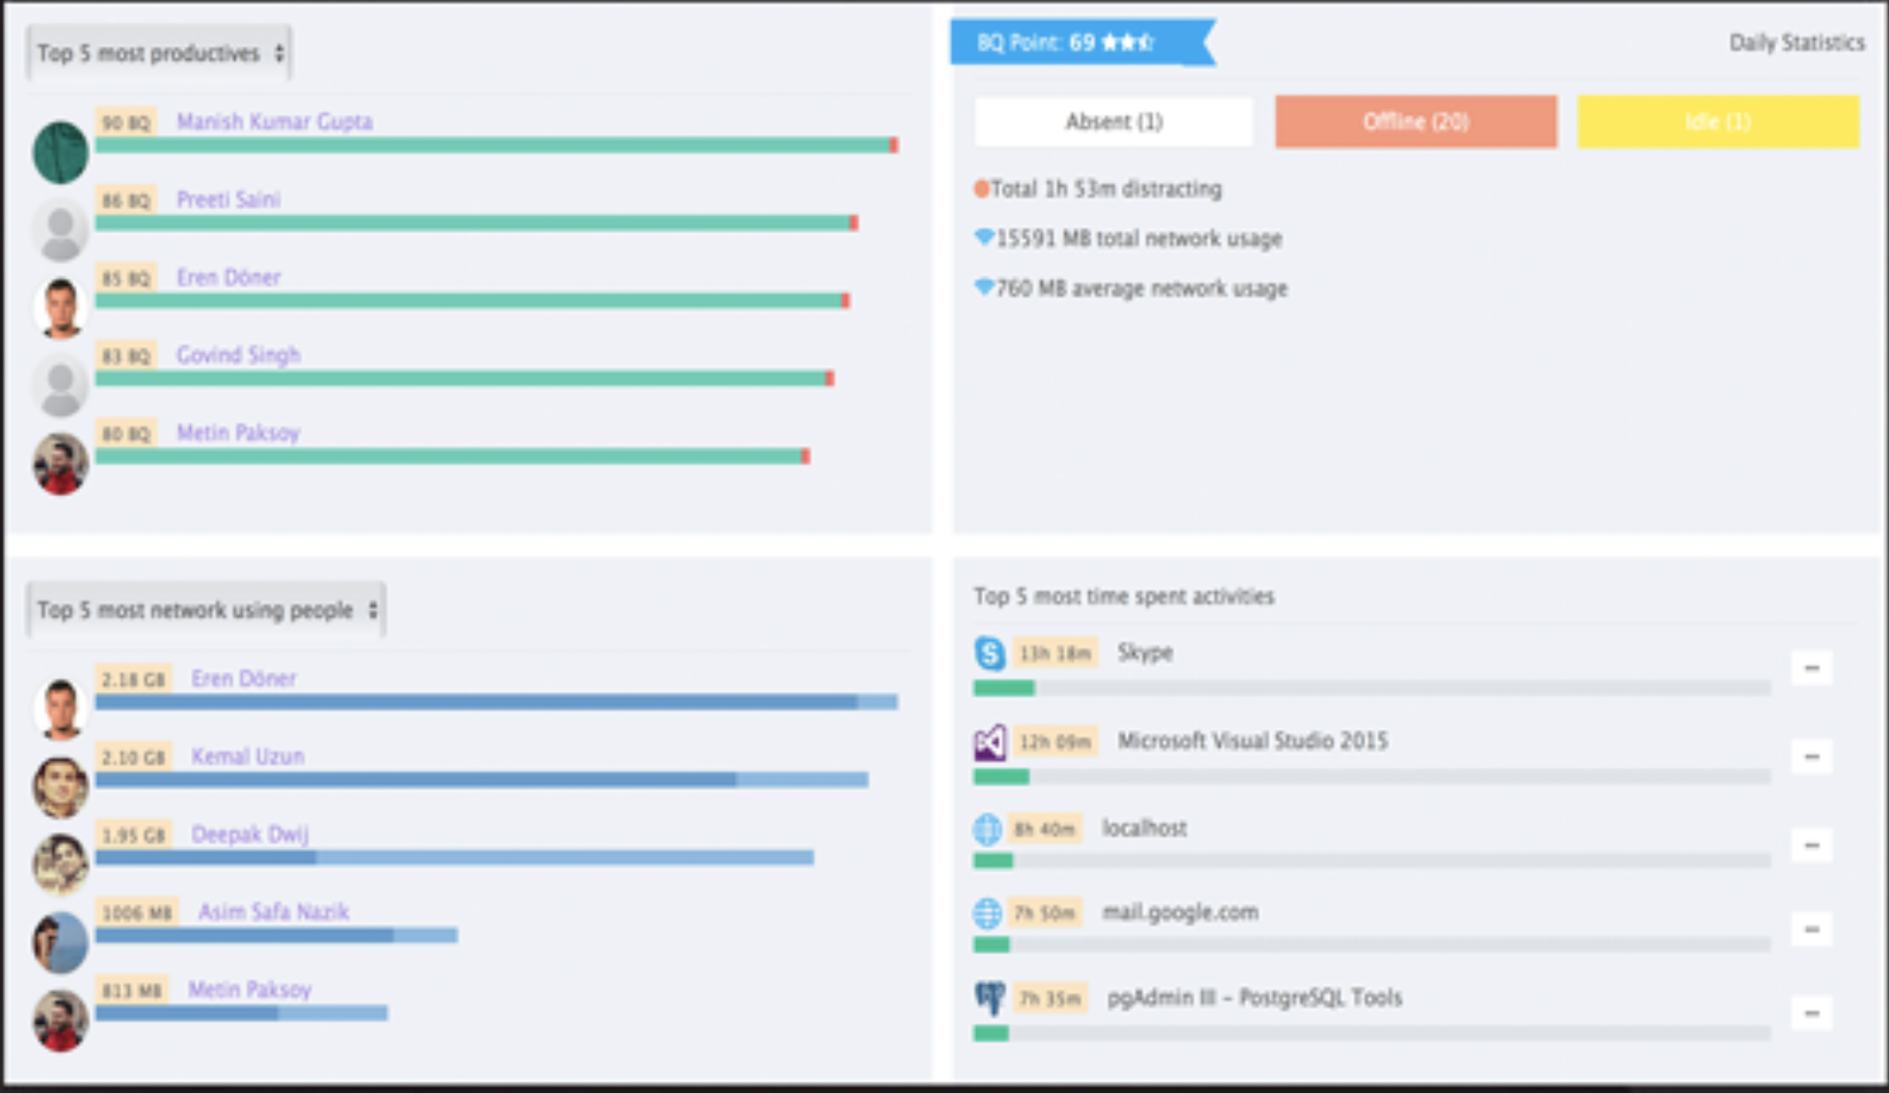Click the Microsoft Visual Studio 2015 icon
The image size is (1889, 1093).
[x=989, y=741]
